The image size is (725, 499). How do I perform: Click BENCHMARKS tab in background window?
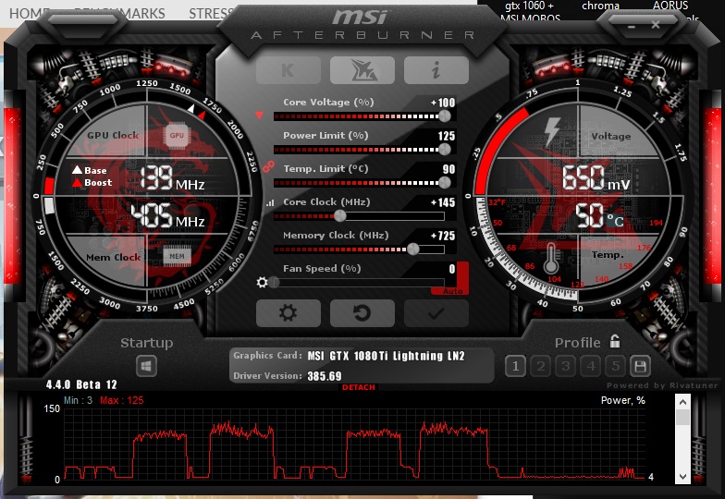click(x=119, y=13)
